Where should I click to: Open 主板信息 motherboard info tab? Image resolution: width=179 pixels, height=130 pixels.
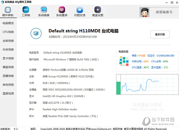8,41
